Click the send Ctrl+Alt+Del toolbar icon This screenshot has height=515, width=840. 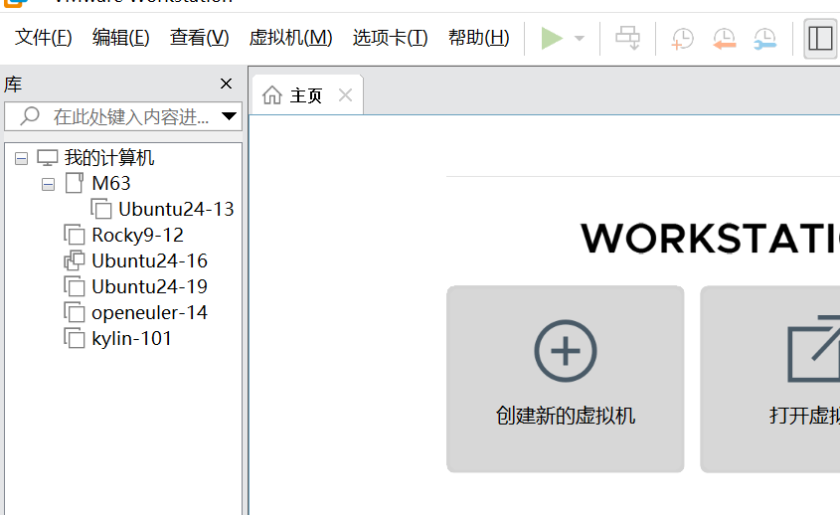point(628,39)
